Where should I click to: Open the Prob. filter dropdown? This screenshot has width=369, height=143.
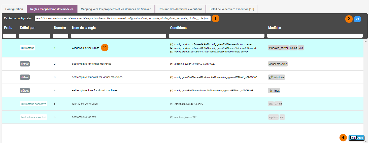point(10,36)
